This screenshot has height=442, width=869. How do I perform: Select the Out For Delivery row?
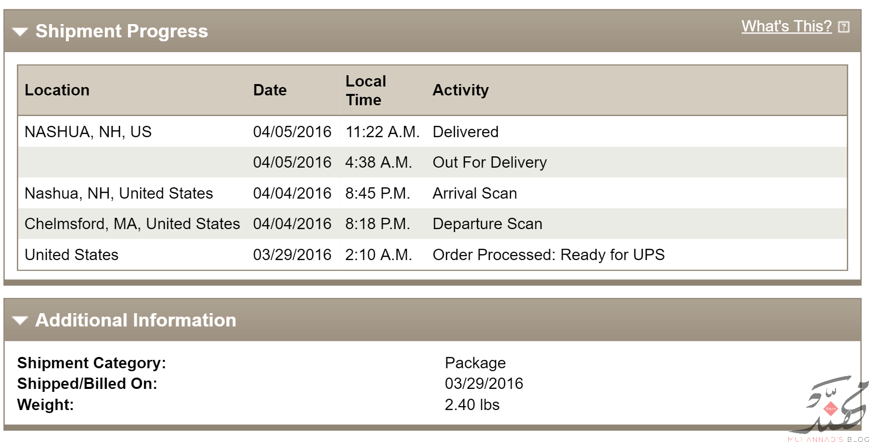432,162
